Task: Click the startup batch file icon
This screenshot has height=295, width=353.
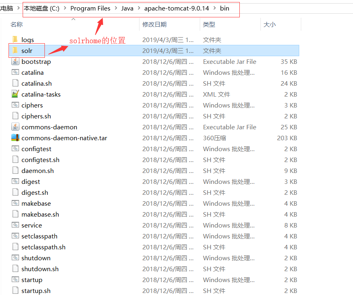Action: (x=15, y=280)
